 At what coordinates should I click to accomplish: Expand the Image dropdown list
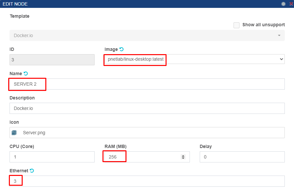[x=194, y=59]
